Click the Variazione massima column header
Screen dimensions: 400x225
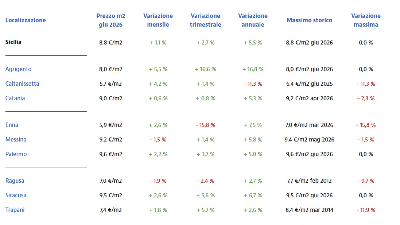click(x=366, y=20)
